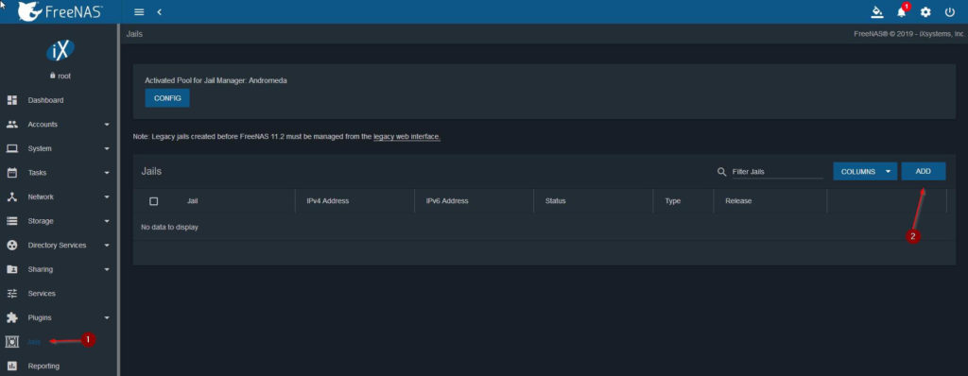
Task: Open the notifications bell icon
Action: (x=902, y=11)
